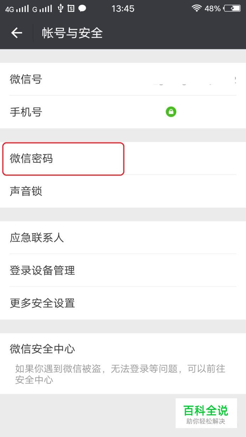
Task: Tap the boxed S notification icon
Action: point(71,8)
